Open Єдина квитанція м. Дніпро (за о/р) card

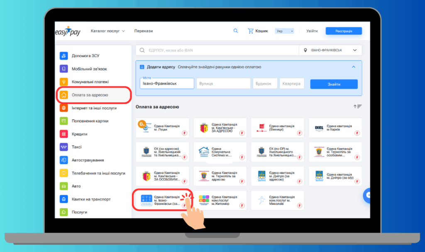[x=335, y=176]
